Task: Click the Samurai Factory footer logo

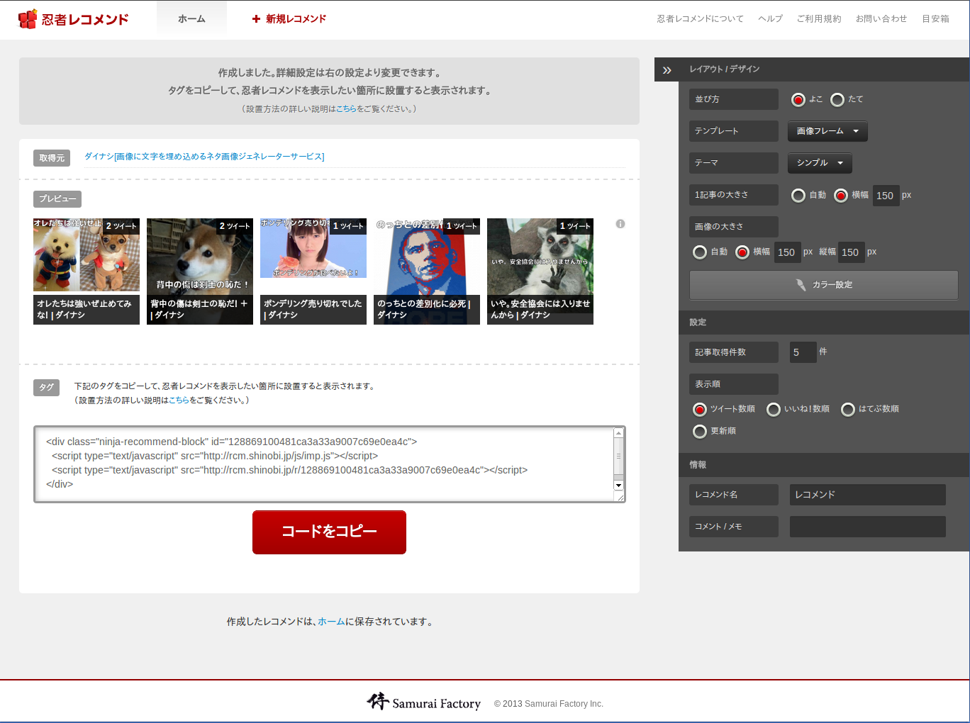Action: [x=424, y=702]
